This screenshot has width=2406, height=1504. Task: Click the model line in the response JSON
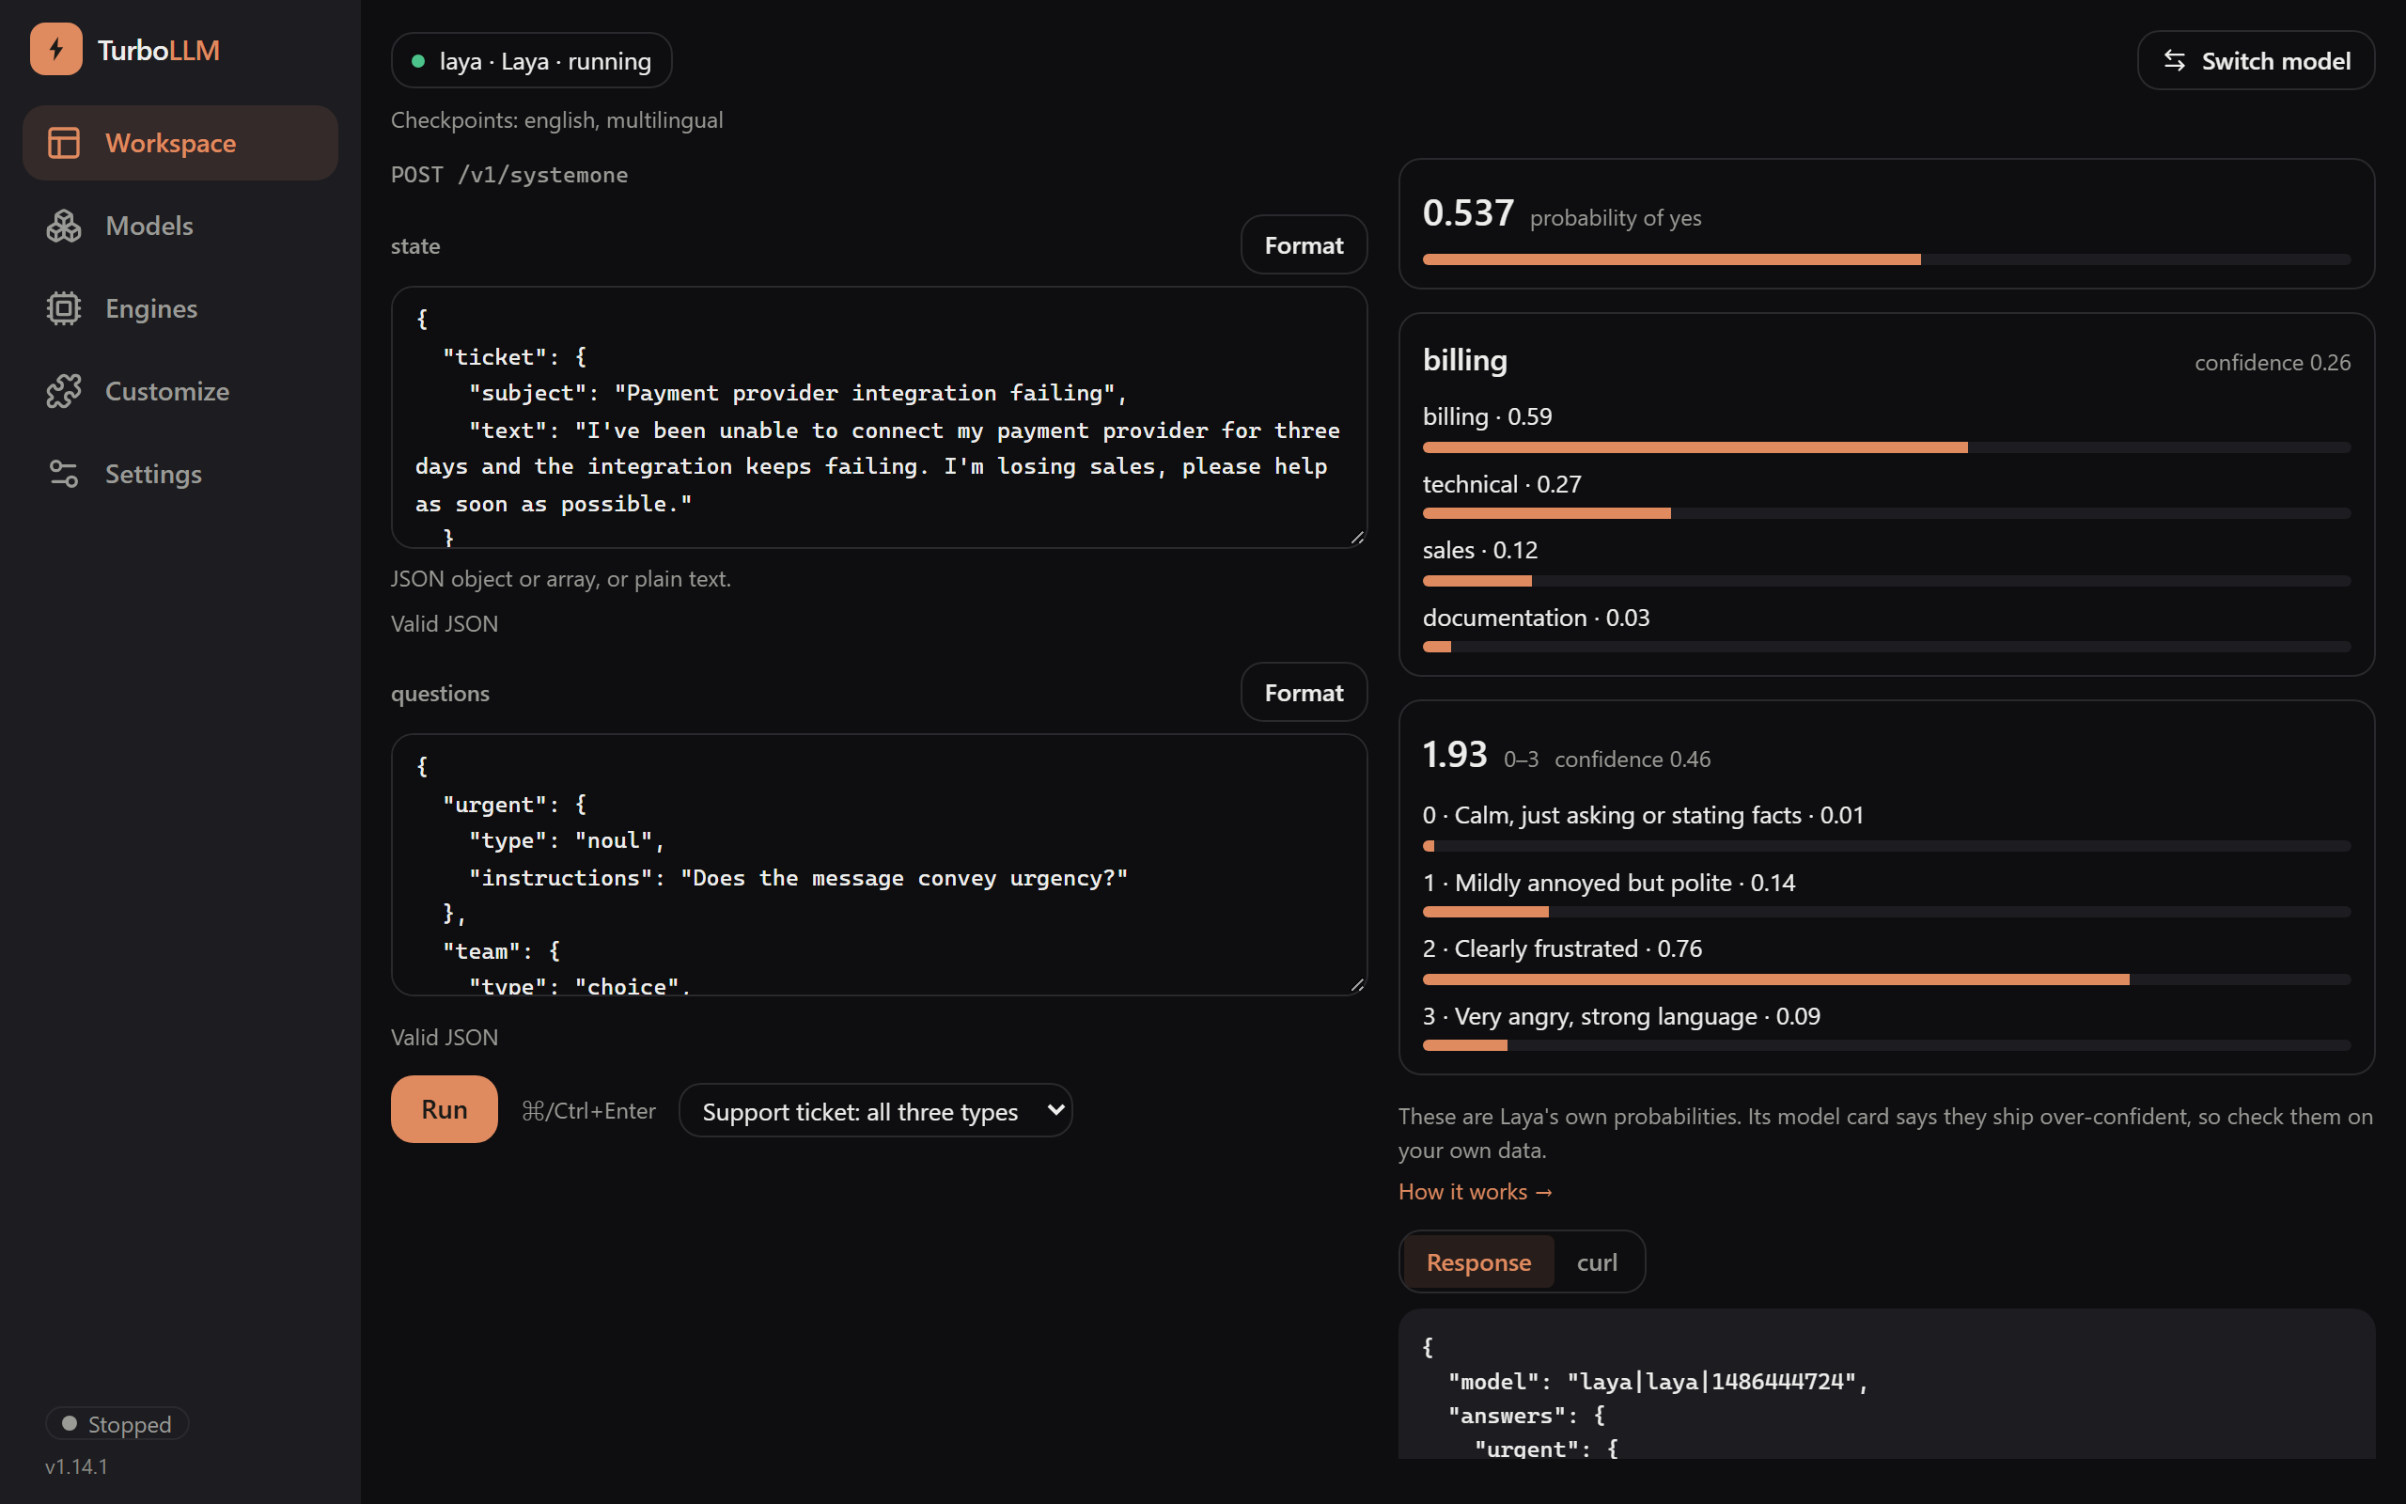click(x=1657, y=1382)
